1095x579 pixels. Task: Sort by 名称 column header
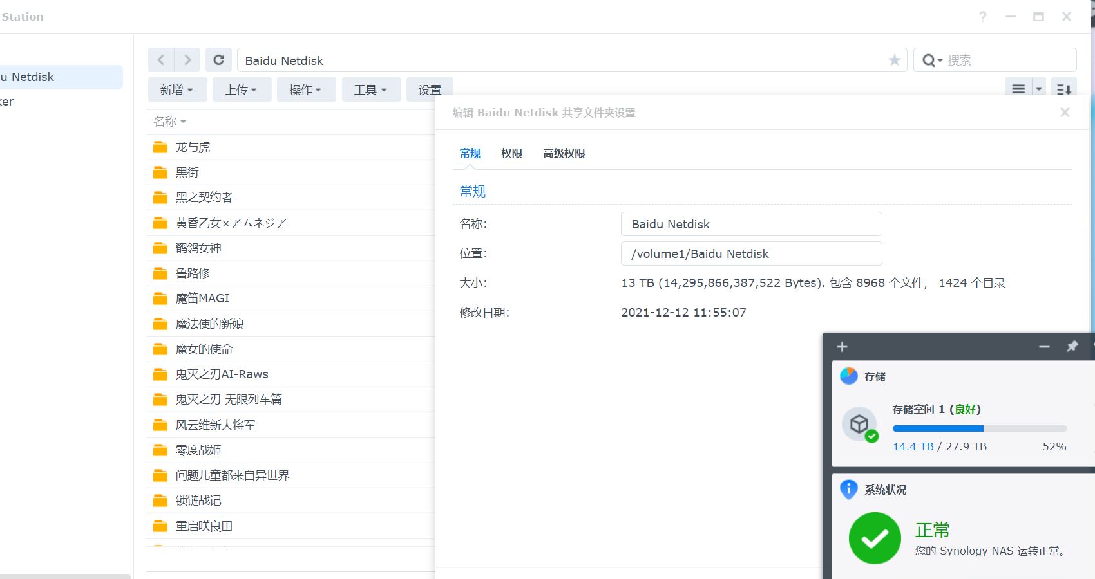(169, 122)
